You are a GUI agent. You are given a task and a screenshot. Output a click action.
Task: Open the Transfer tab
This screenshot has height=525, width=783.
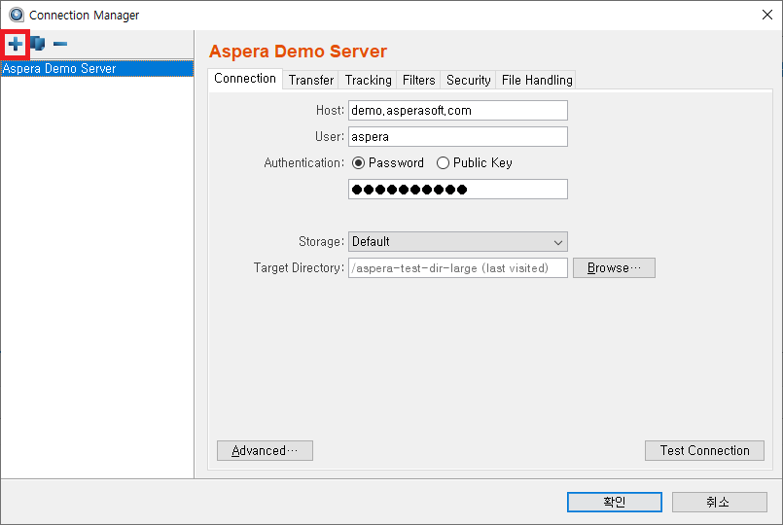pos(310,80)
